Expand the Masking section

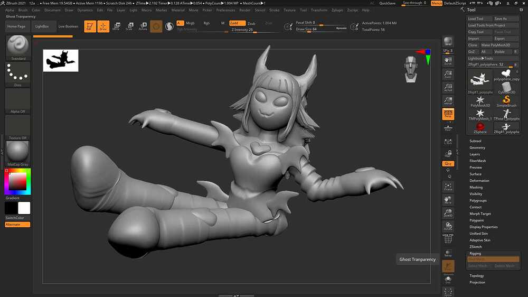(476, 187)
